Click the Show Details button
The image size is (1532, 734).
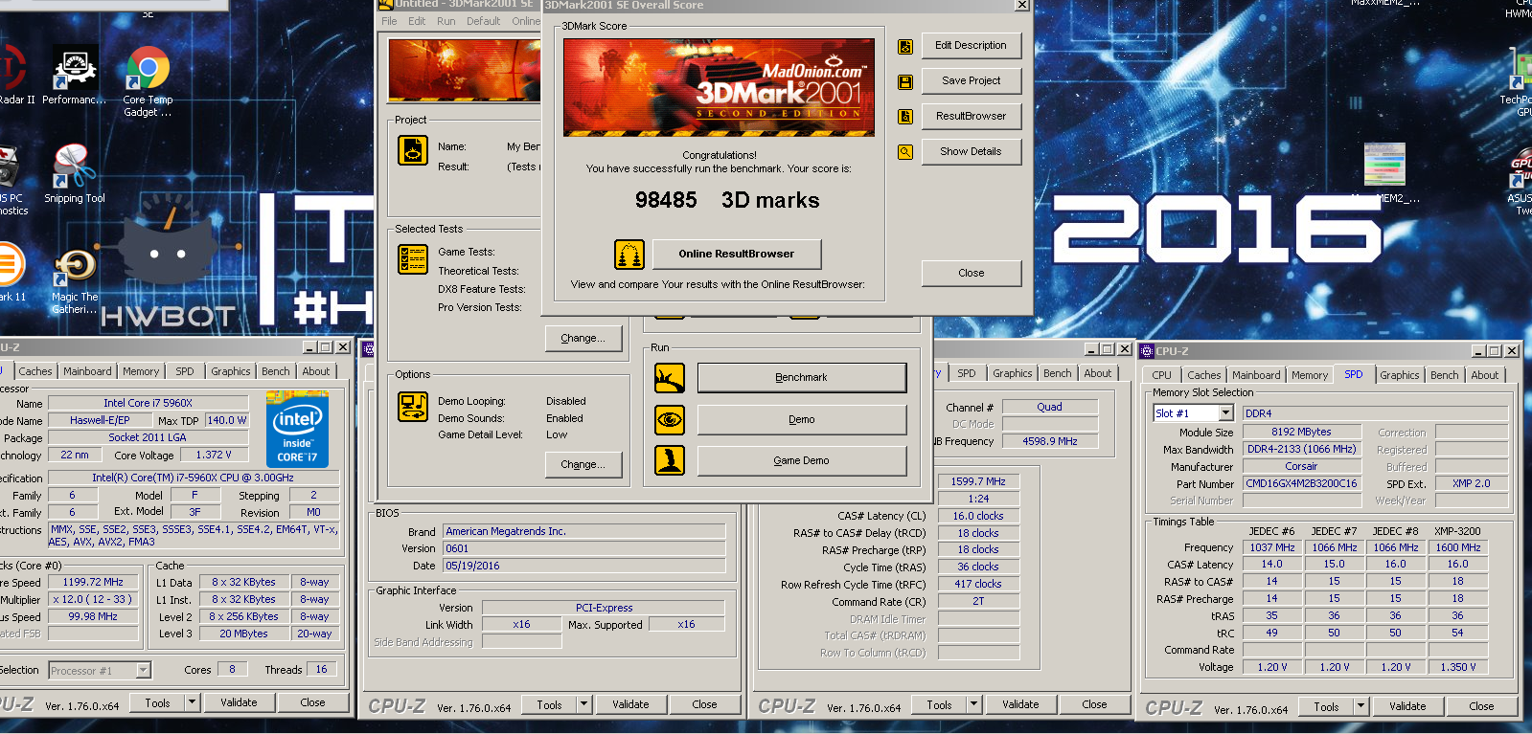point(972,151)
